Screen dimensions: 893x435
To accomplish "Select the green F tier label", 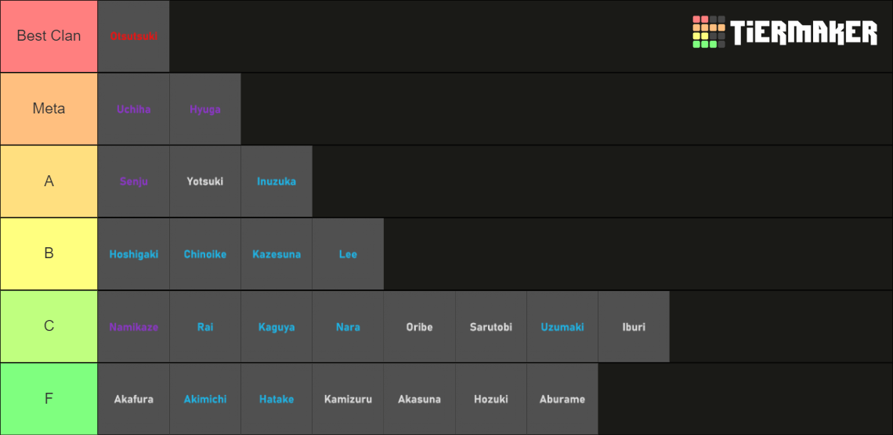I will click(49, 399).
